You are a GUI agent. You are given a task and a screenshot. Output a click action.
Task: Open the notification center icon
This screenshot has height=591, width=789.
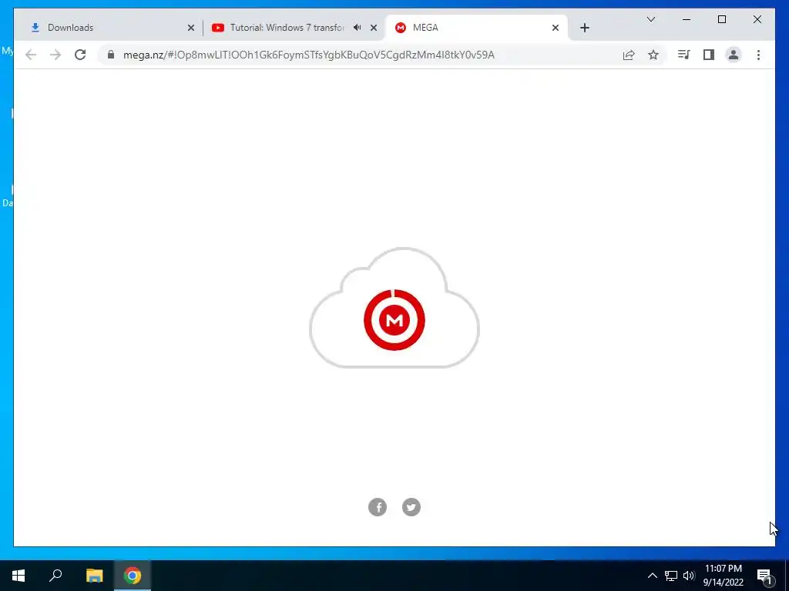764,576
